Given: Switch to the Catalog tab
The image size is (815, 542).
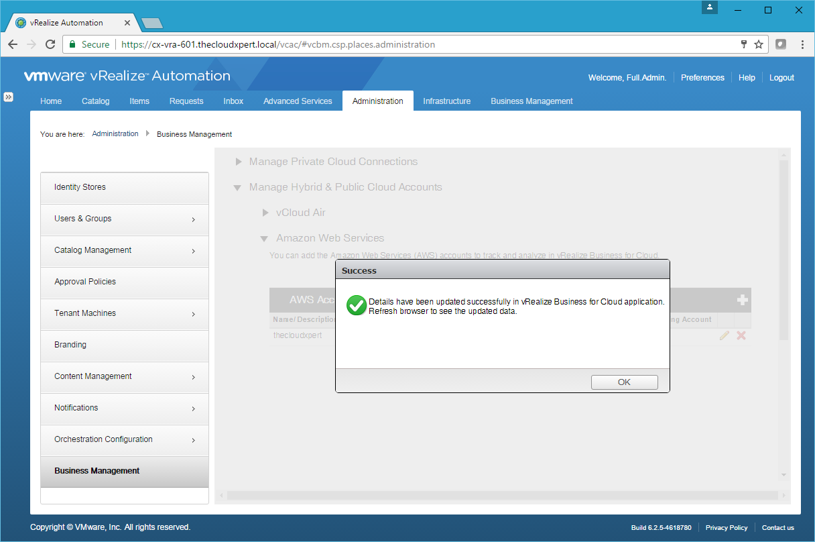Looking at the screenshot, I should [95, 101].
